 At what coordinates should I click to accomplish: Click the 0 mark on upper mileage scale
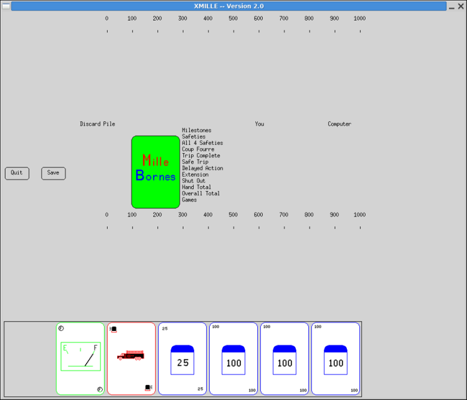click(x=106, y=19)
